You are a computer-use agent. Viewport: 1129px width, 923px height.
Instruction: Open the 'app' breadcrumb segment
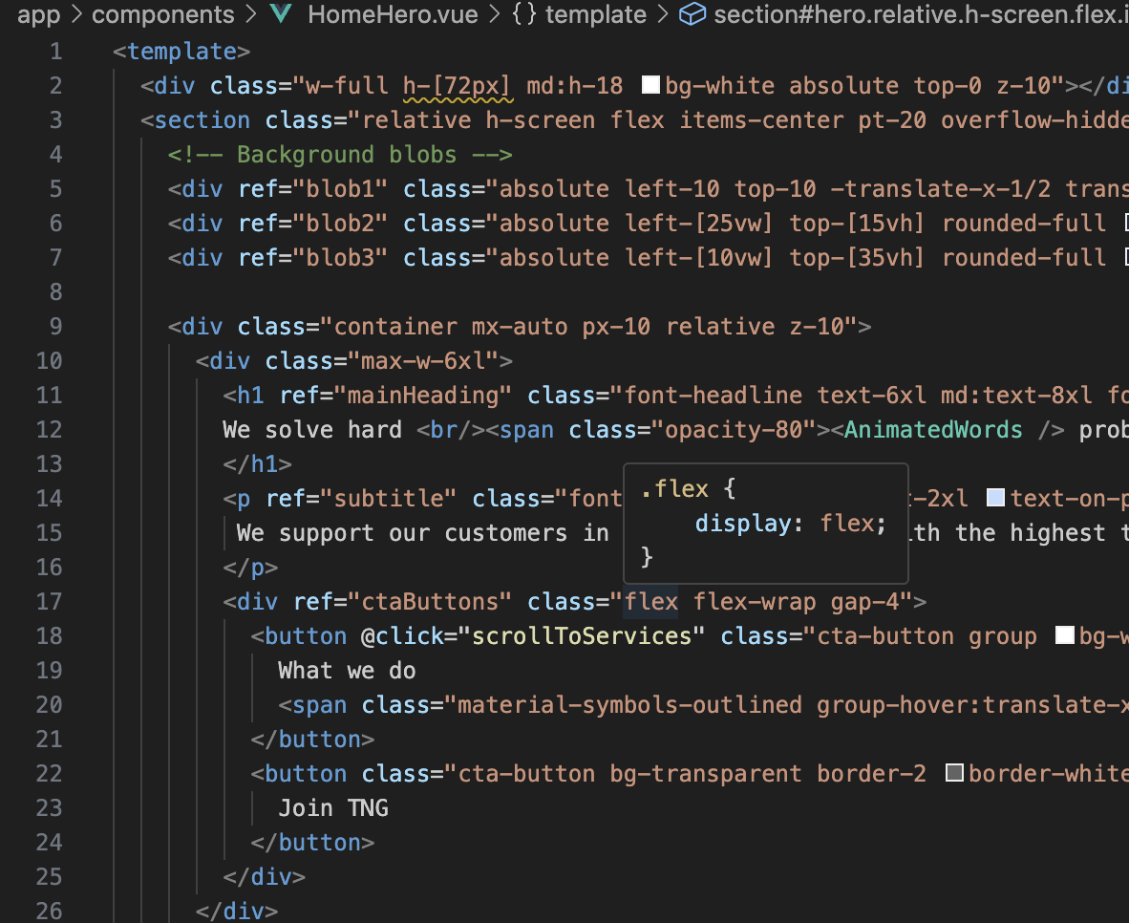pos(39,15)
